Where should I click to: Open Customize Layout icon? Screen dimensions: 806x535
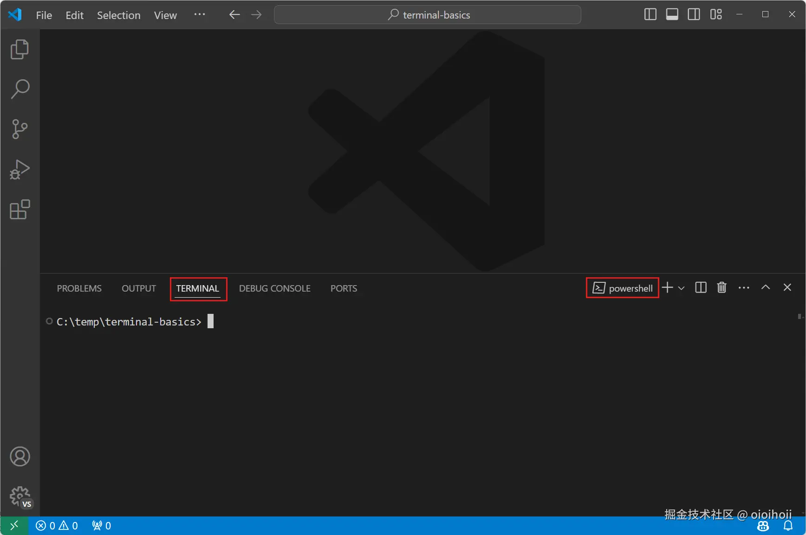point(716,14)
